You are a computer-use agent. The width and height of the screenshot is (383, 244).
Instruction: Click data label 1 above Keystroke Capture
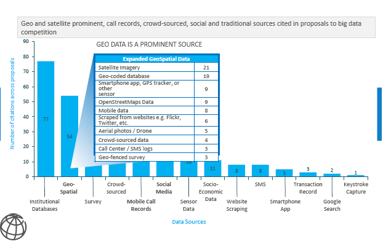(x=356, y=173)
